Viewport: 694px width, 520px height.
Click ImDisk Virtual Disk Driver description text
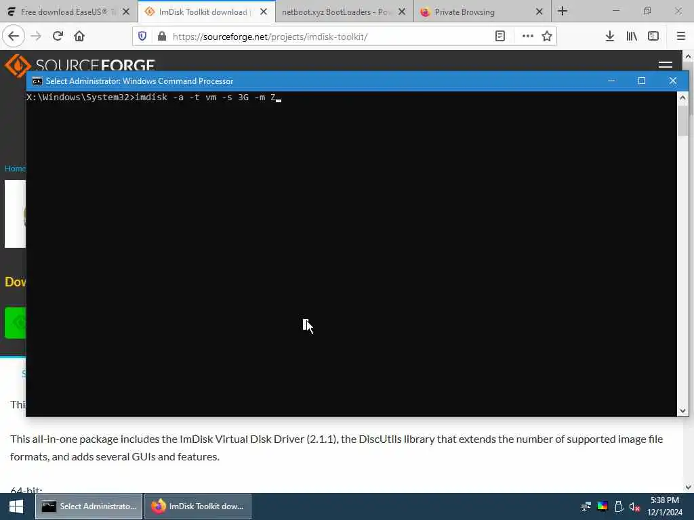pos(336,448)
